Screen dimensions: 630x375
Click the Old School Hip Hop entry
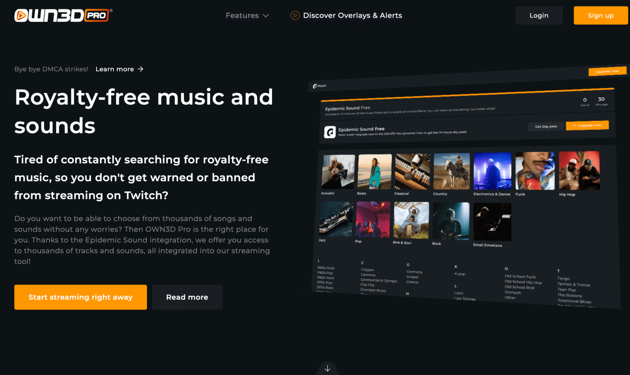[523, 282]
